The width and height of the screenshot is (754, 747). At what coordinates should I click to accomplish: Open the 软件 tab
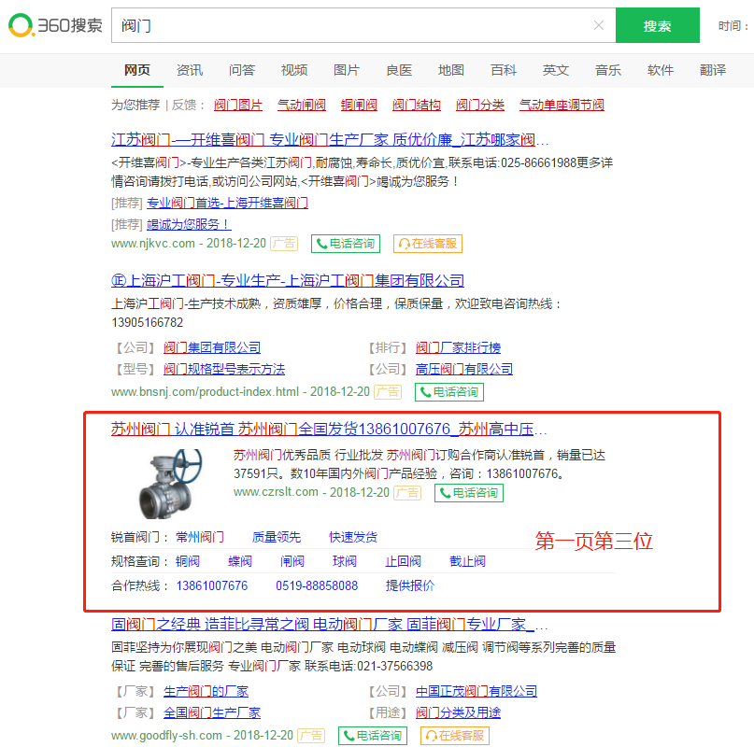[661, 70]
